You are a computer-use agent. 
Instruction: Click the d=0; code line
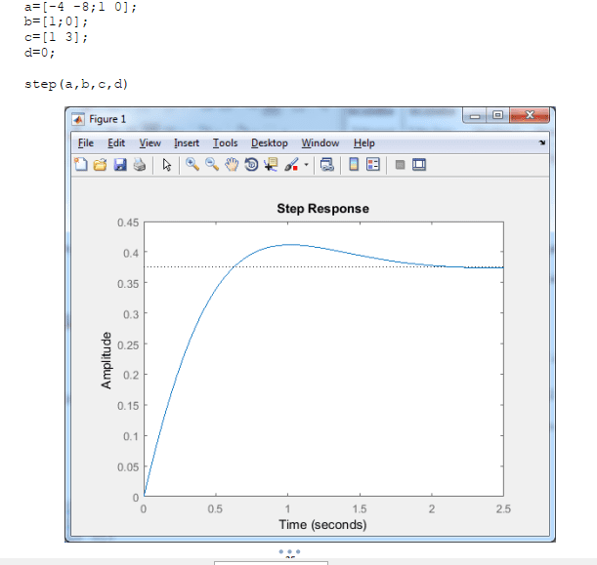pos(40,52)
